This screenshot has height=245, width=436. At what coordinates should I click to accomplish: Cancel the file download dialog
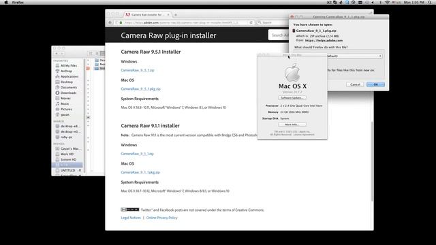coord(355,84)
